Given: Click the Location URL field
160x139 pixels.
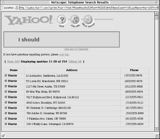Looking at the screenshot, I should click(89, 8).
